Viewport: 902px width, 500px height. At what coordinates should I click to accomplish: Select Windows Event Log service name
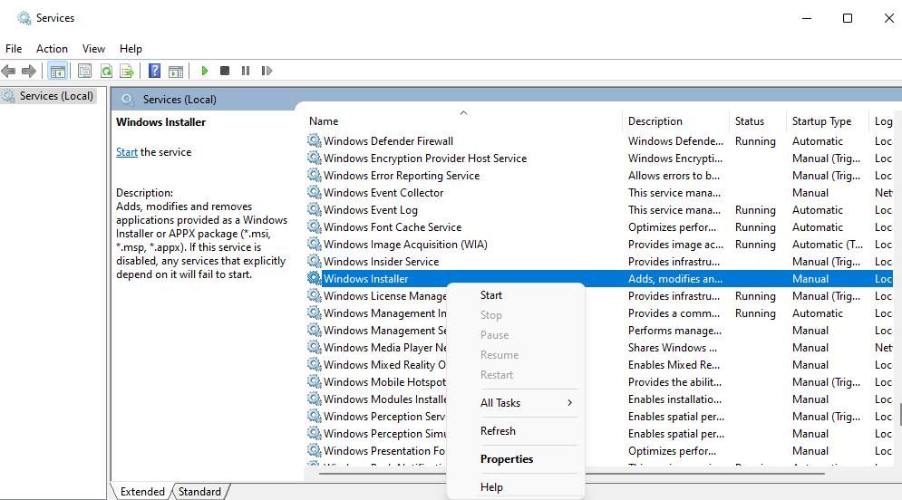(371, 210)
